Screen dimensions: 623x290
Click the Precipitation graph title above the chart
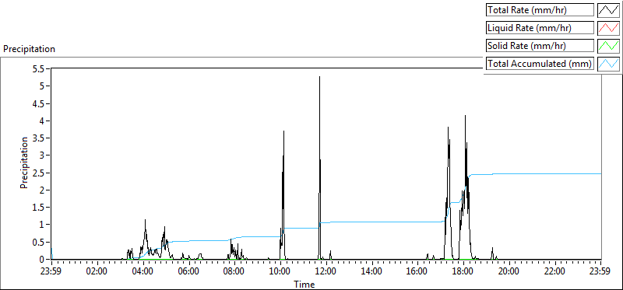coord(29,49)
